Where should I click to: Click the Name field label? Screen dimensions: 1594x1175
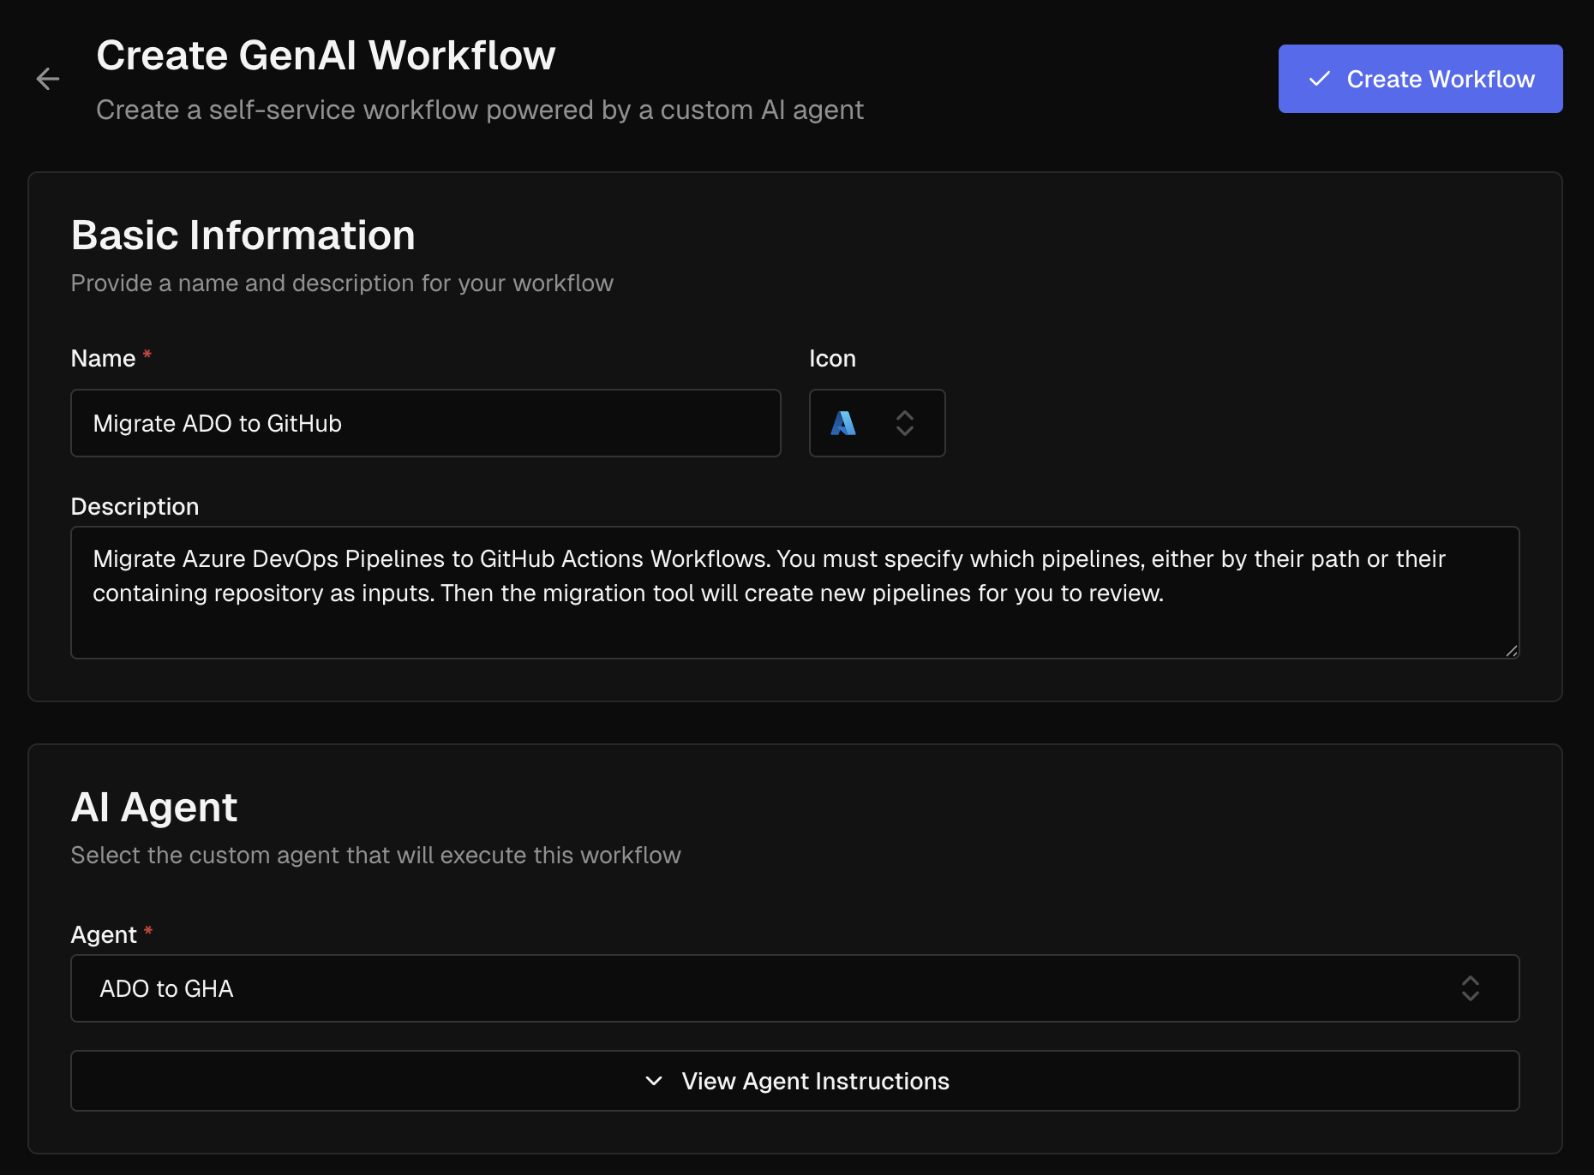coord(103,358)
